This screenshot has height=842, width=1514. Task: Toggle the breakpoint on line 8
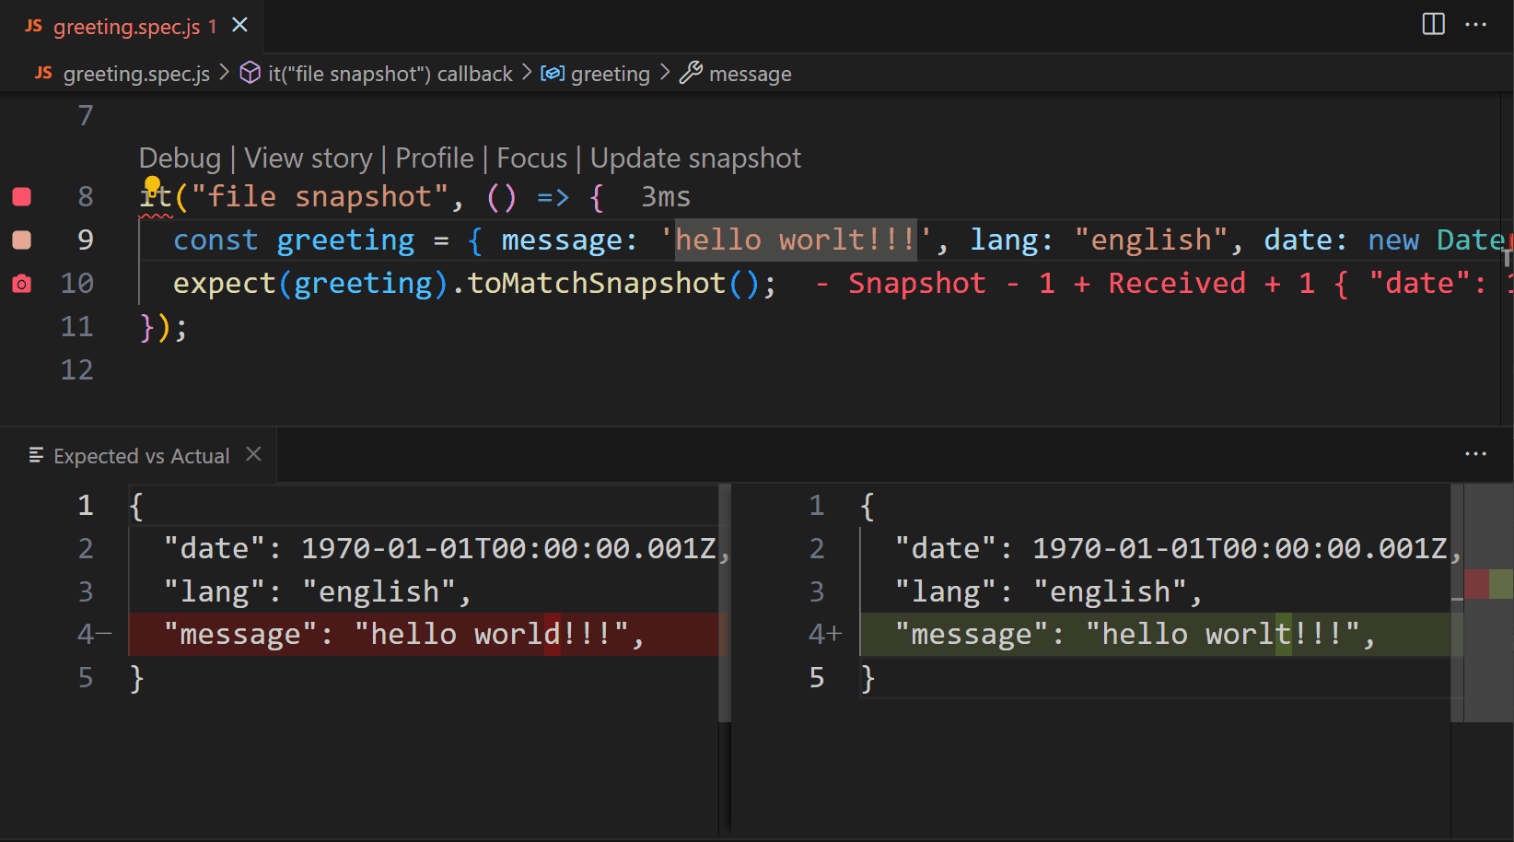22,196
